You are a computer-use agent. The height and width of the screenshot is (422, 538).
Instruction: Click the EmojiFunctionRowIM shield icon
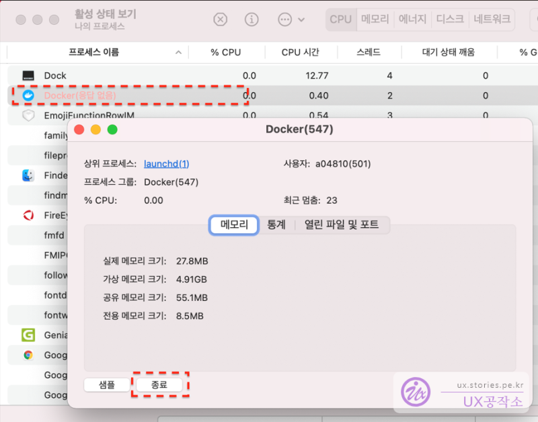click(28, 115)
